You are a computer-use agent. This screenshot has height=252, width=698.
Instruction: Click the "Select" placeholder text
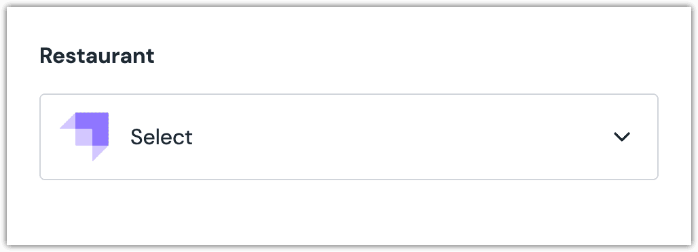point(161,137)
